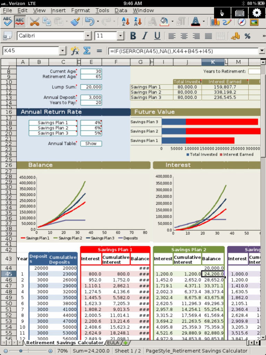This screenshot has width=266, height=355.
Task: Open Styles and Formatting icon
Action: tap(8, 36)
